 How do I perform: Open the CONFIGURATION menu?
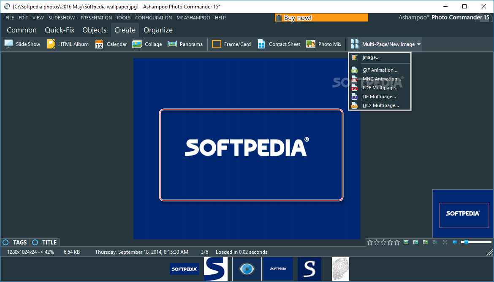point(153,18)
